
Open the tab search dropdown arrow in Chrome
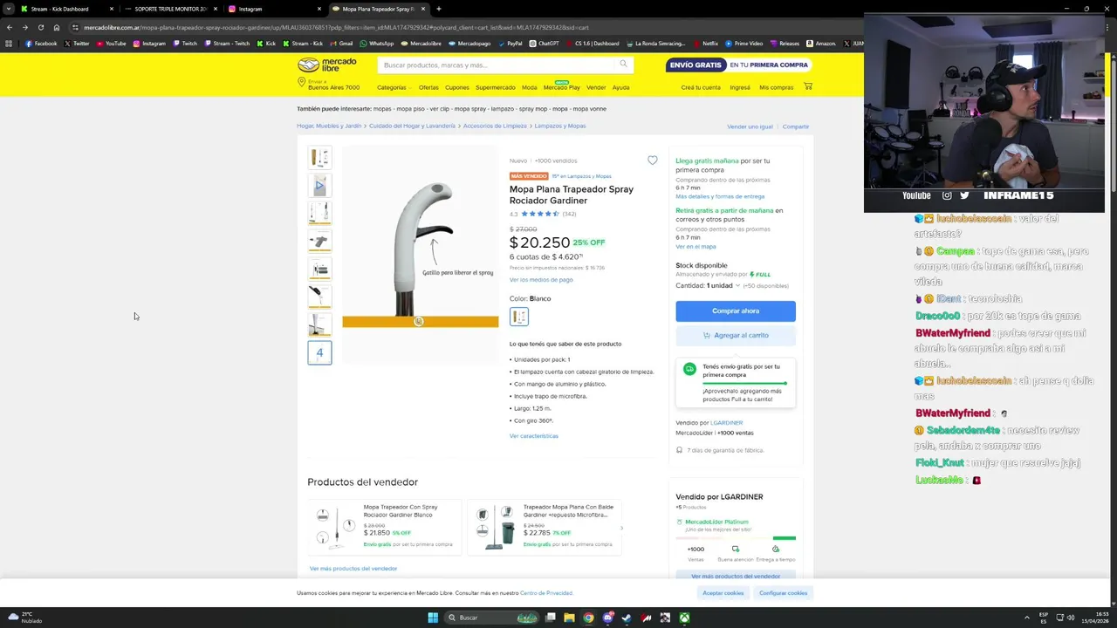pos(8,9)
